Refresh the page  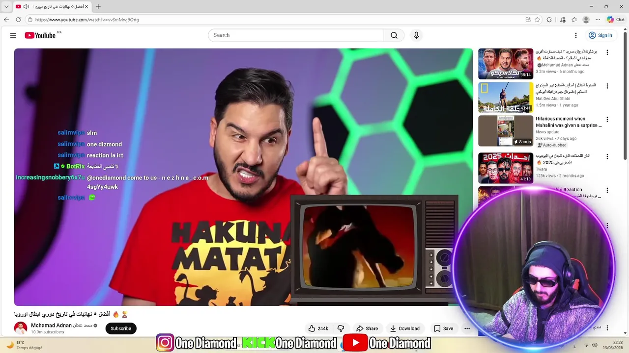(x=18, y=20)
